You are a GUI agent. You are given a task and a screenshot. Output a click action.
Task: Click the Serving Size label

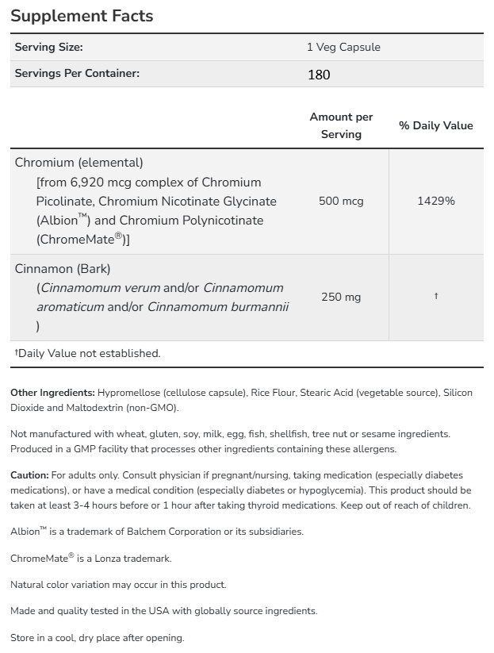[x=48, y=47]
